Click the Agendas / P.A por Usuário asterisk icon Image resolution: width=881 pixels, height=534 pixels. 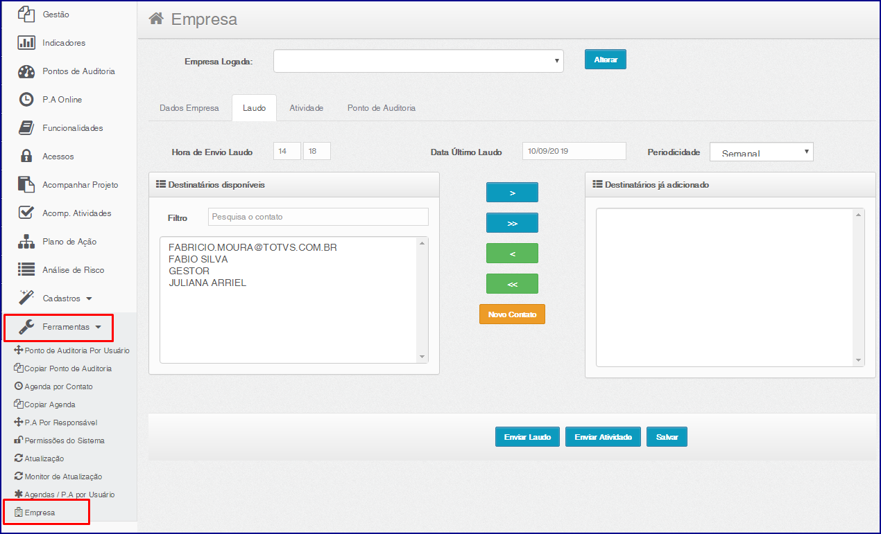click(x=19, y=495)
